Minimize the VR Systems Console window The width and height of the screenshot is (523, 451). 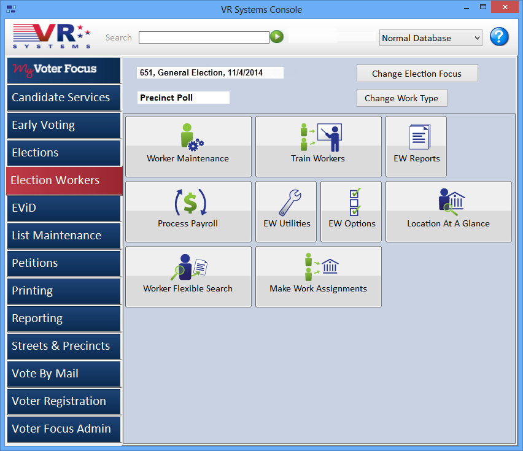[x=467, y=7]
